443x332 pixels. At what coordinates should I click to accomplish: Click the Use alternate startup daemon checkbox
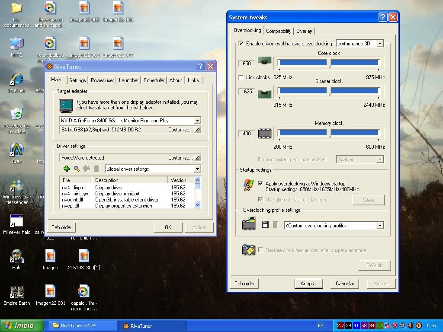tap(260, 200)
